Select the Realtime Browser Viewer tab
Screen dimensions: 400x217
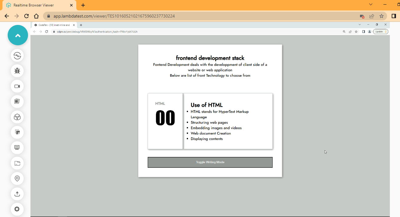39,5
